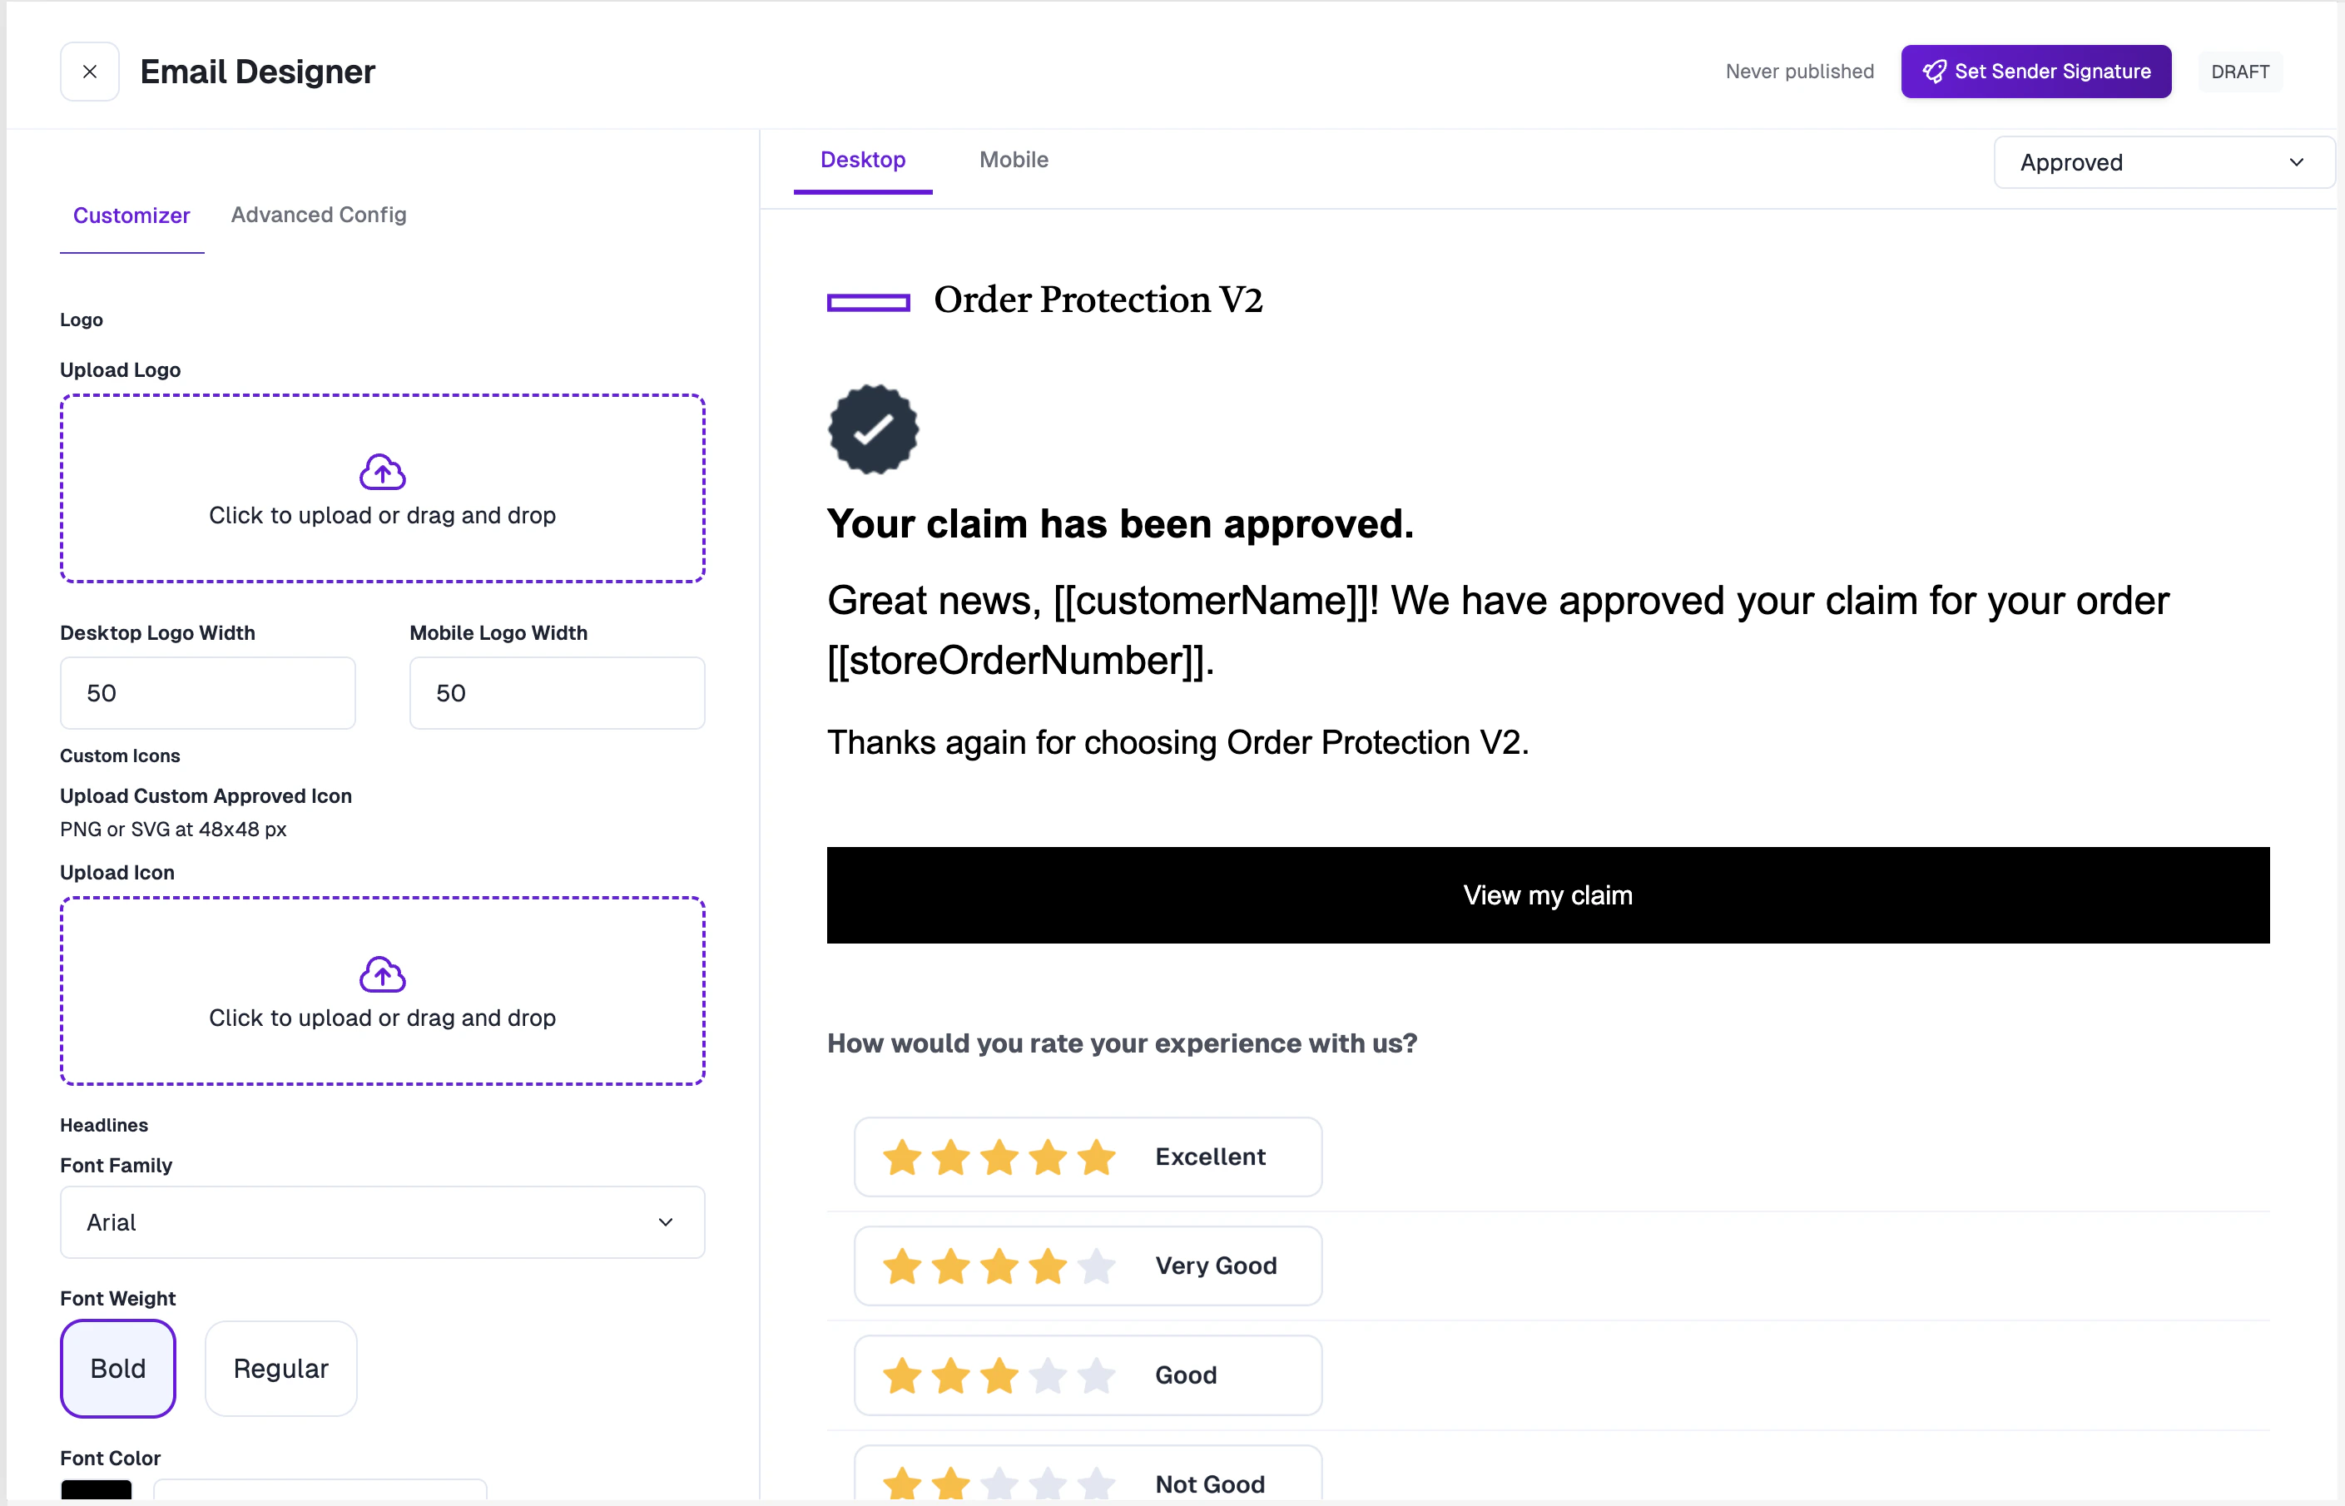Expand the Font Family chevron arrow
Screen dimensions: 2345x1506
tap(666, 1222)
